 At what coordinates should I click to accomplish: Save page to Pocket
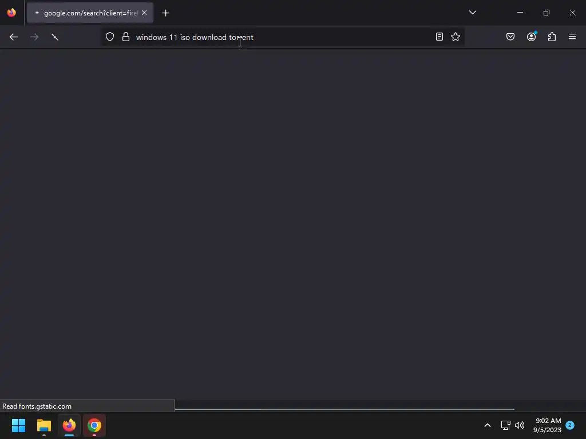(510, 37)
